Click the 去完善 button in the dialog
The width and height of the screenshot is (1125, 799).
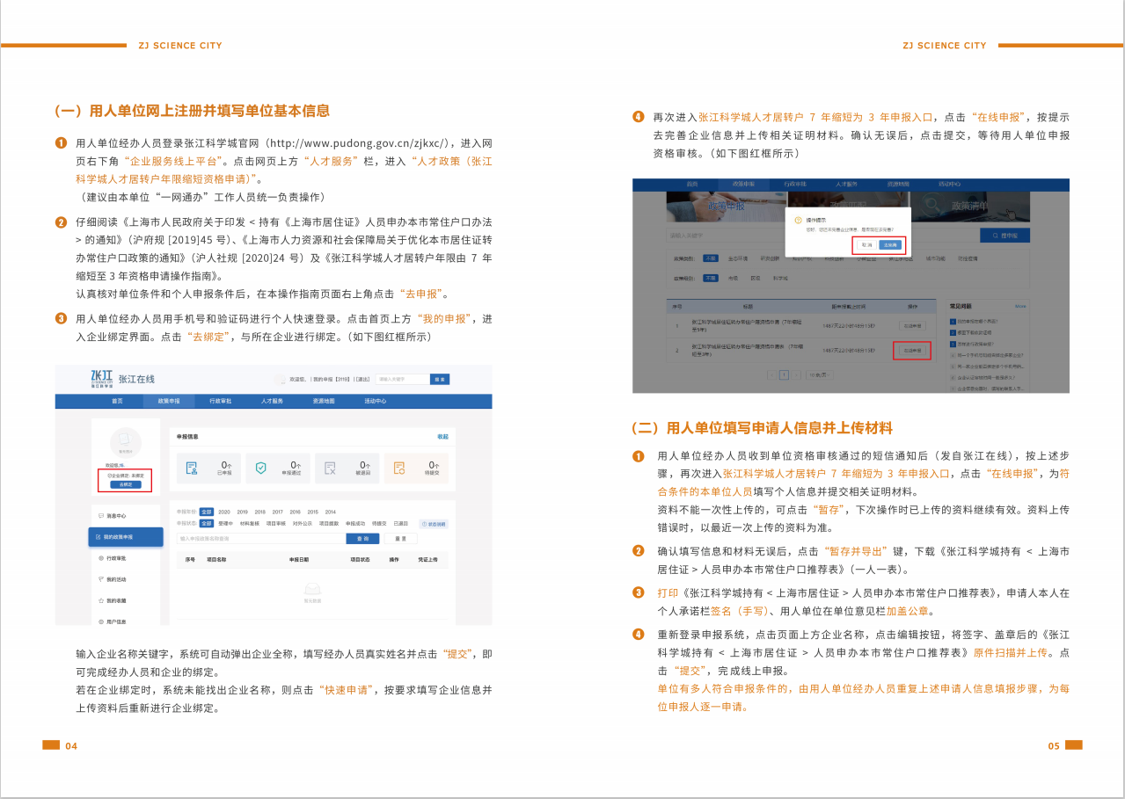click(x=890, y=244)
